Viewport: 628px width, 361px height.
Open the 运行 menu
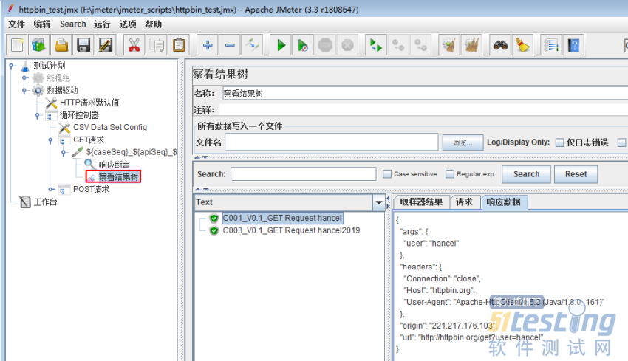[102, 24]
